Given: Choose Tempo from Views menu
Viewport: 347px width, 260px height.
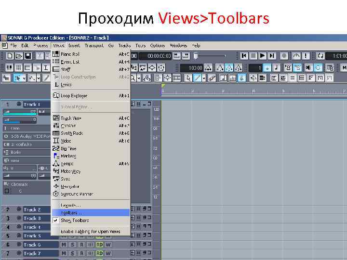Looking at the screenshot, I should pos(91,164).
